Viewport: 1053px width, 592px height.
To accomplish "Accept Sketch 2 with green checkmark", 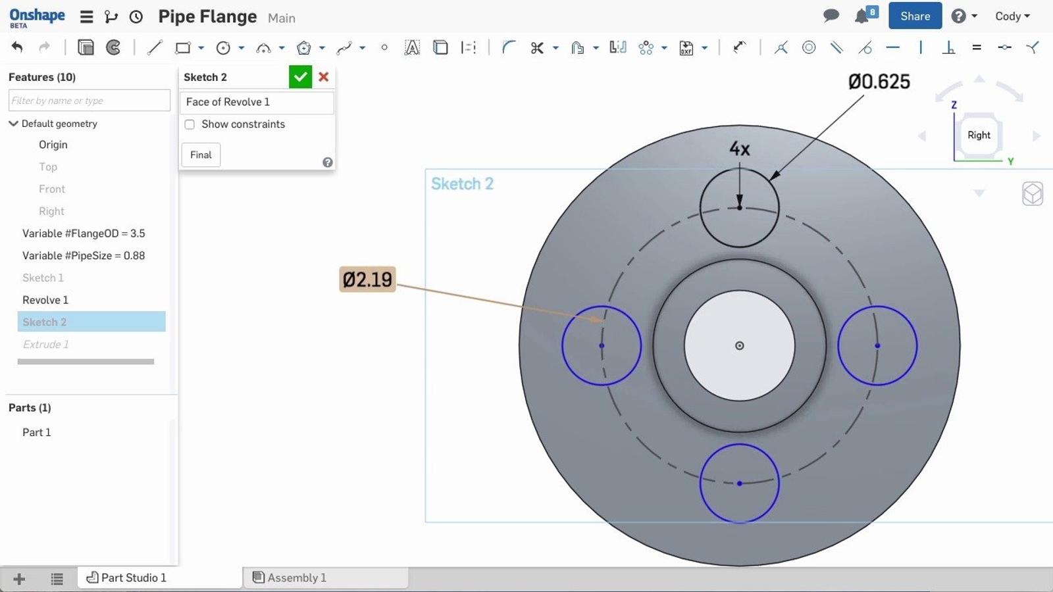I will (x=300, y=77).
